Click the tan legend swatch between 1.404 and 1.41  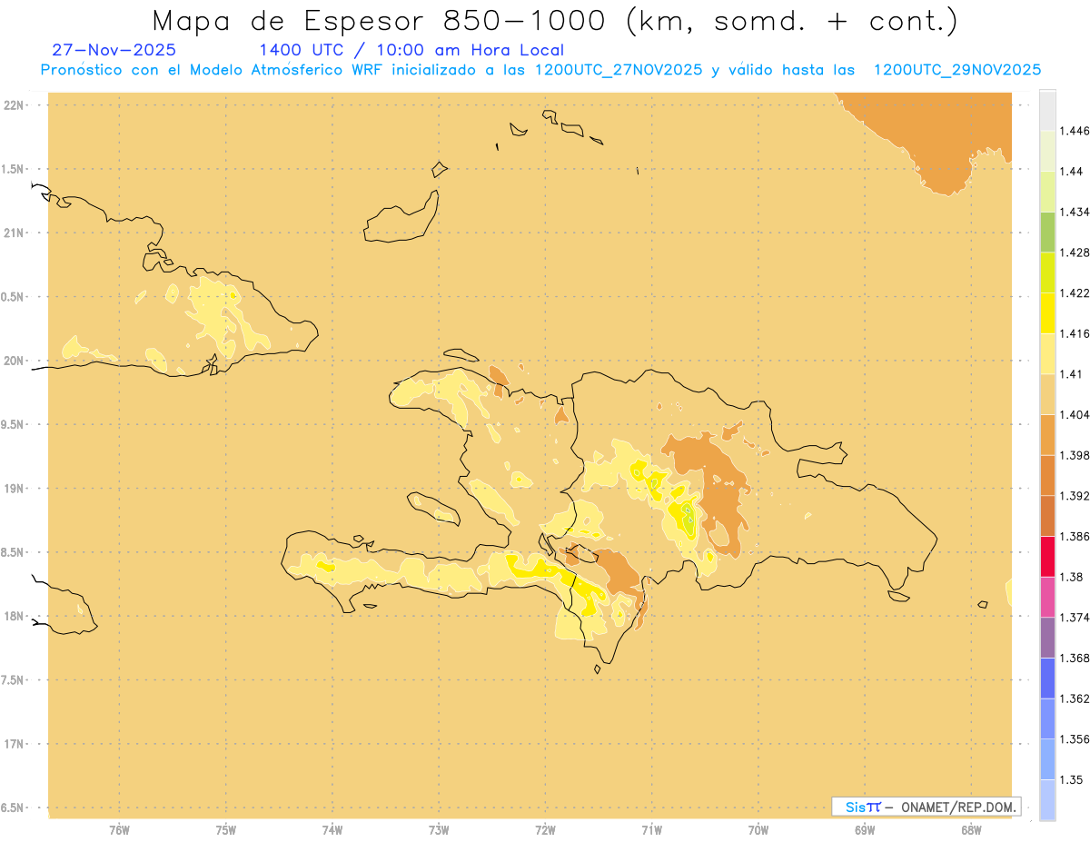coord(1047,394)
